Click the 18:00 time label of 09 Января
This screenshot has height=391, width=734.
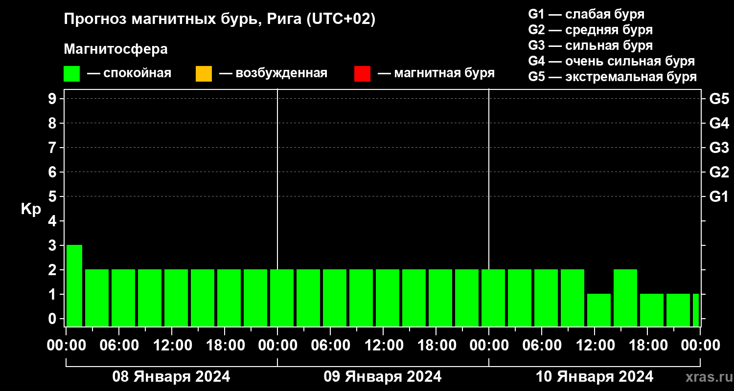pos(436,345)
